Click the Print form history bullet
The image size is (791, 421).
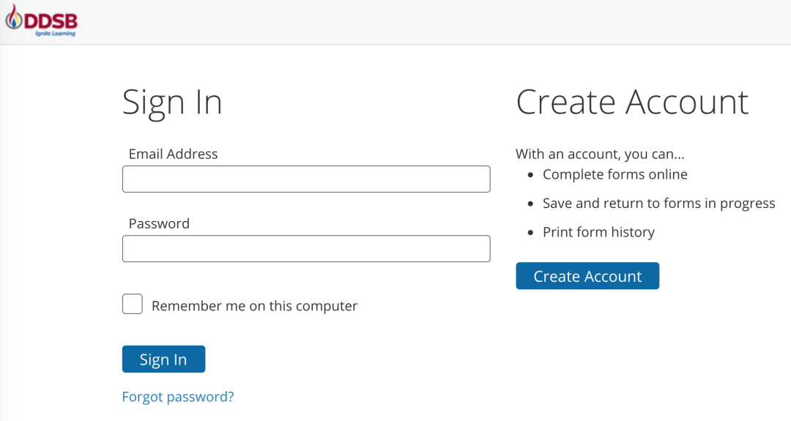click(x=598, y=232)
